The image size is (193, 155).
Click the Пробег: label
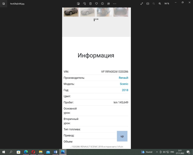click(x=68, y=102)
